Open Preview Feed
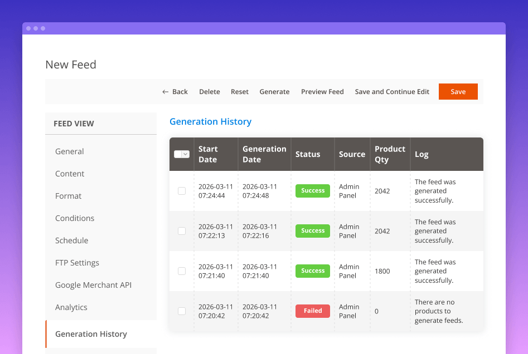Screen dimensions: 528x354 tap(322, 91)
